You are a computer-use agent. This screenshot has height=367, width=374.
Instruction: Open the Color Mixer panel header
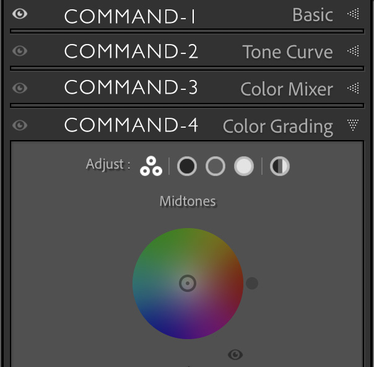(x=187, y=89)
